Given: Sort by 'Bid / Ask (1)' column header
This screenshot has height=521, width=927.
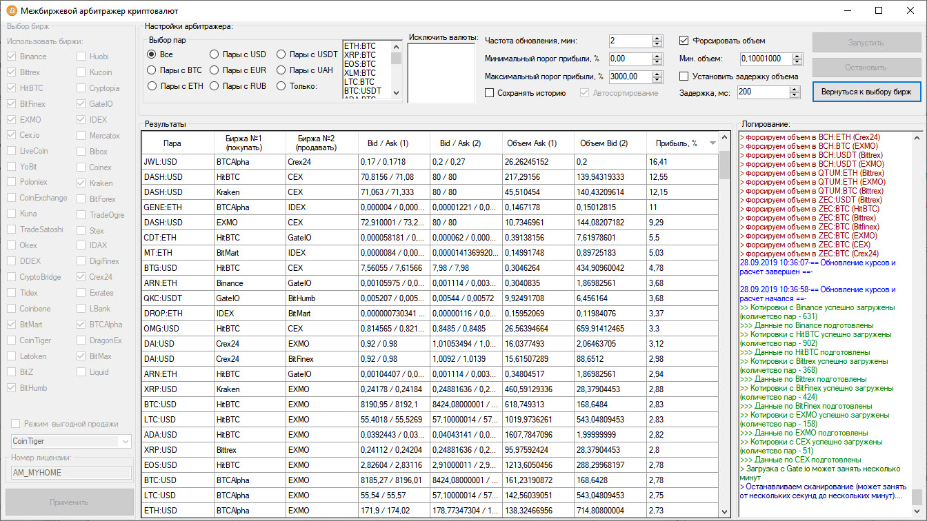Looking at the screenshot, I should pyautogui.click(x=394, y=143).
